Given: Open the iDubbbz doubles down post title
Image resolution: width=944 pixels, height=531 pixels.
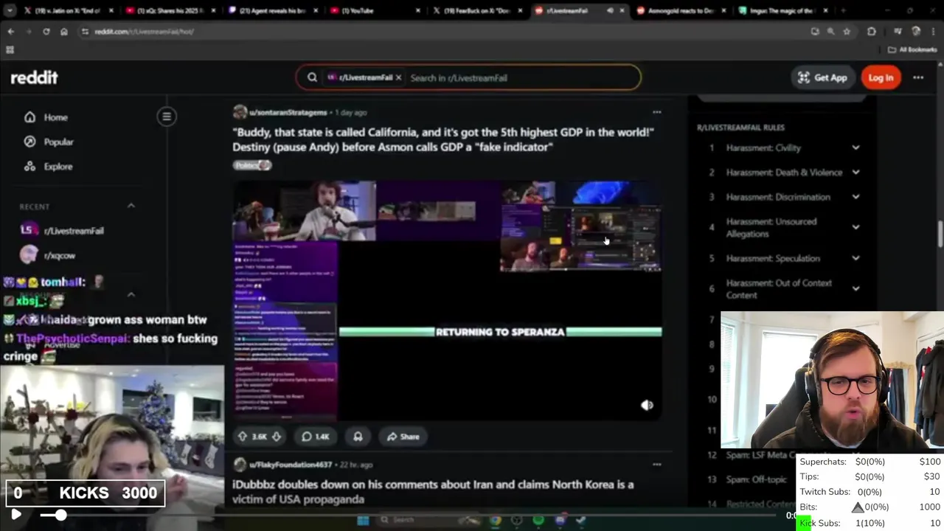Looking at the screenshot, I should click(433, 492).
